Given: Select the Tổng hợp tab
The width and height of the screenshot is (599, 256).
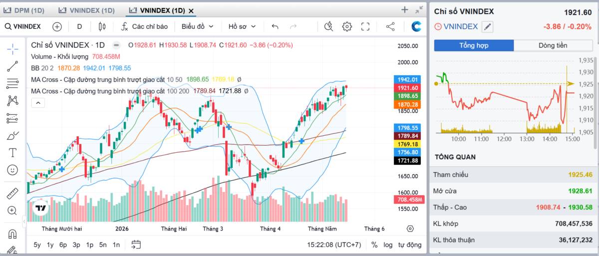Looking at the screenshot, I should 474,45.
